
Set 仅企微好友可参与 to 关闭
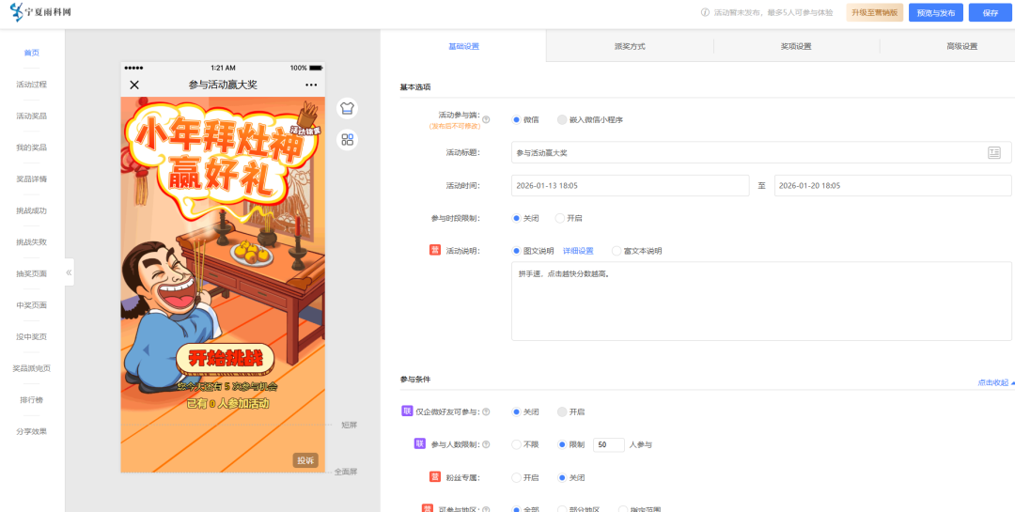(516, 411)
